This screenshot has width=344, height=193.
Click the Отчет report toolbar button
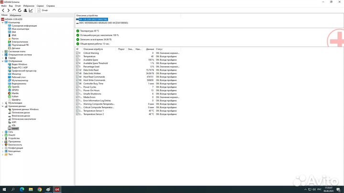click(43, 10)
